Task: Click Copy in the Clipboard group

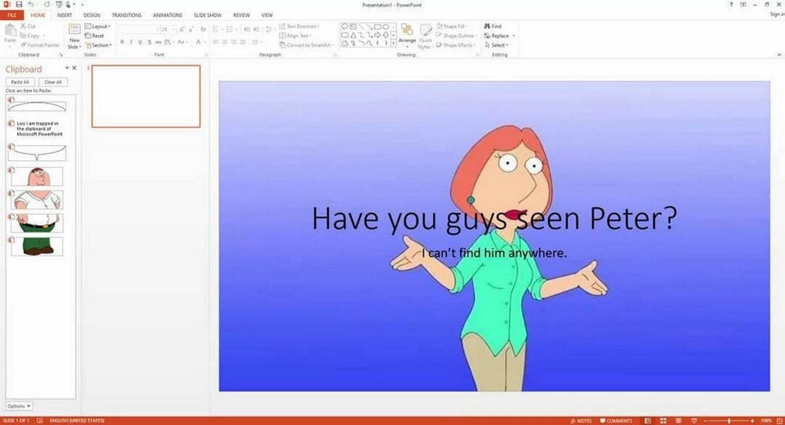Action: (x=29, y=36)
